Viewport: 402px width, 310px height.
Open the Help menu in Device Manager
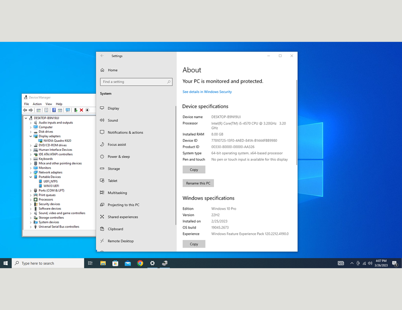tap(59, 104)
